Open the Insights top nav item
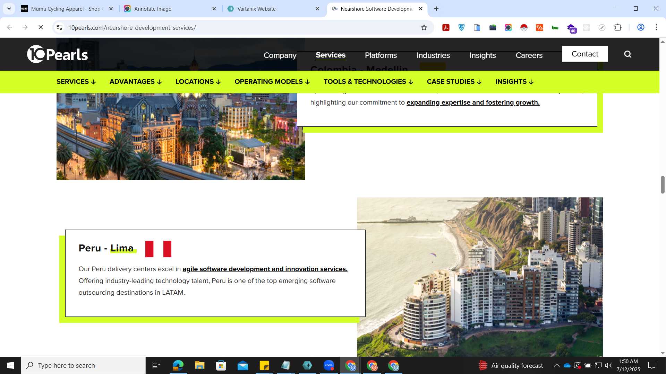 tap(483, 55)
